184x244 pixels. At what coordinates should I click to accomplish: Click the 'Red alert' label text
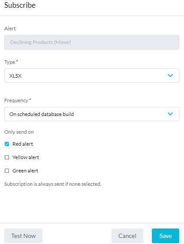tap(23, 144)
